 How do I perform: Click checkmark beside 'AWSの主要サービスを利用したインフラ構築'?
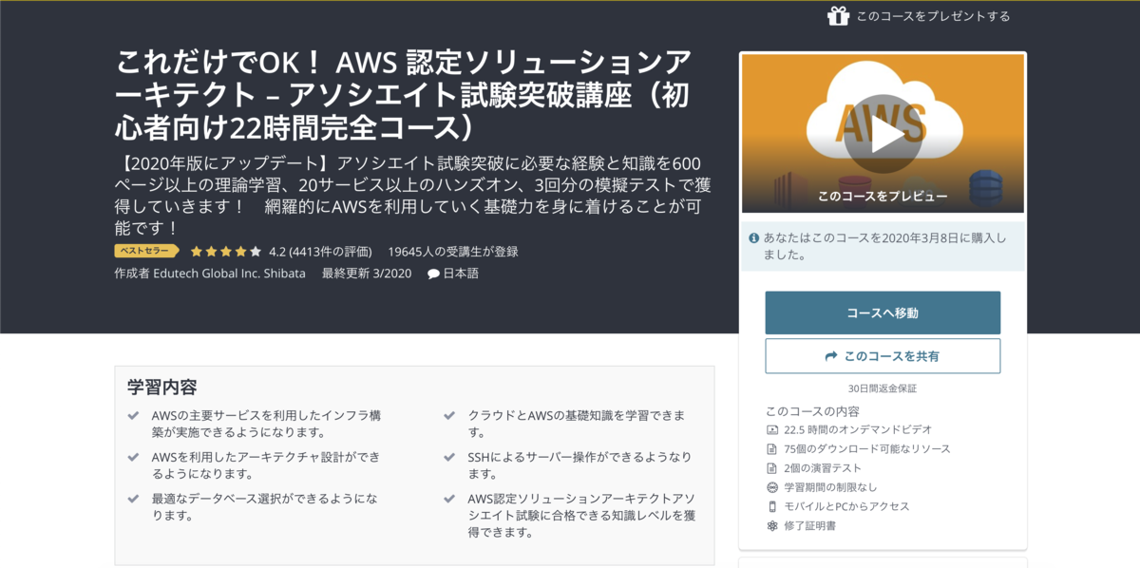[x=134, y=416]
